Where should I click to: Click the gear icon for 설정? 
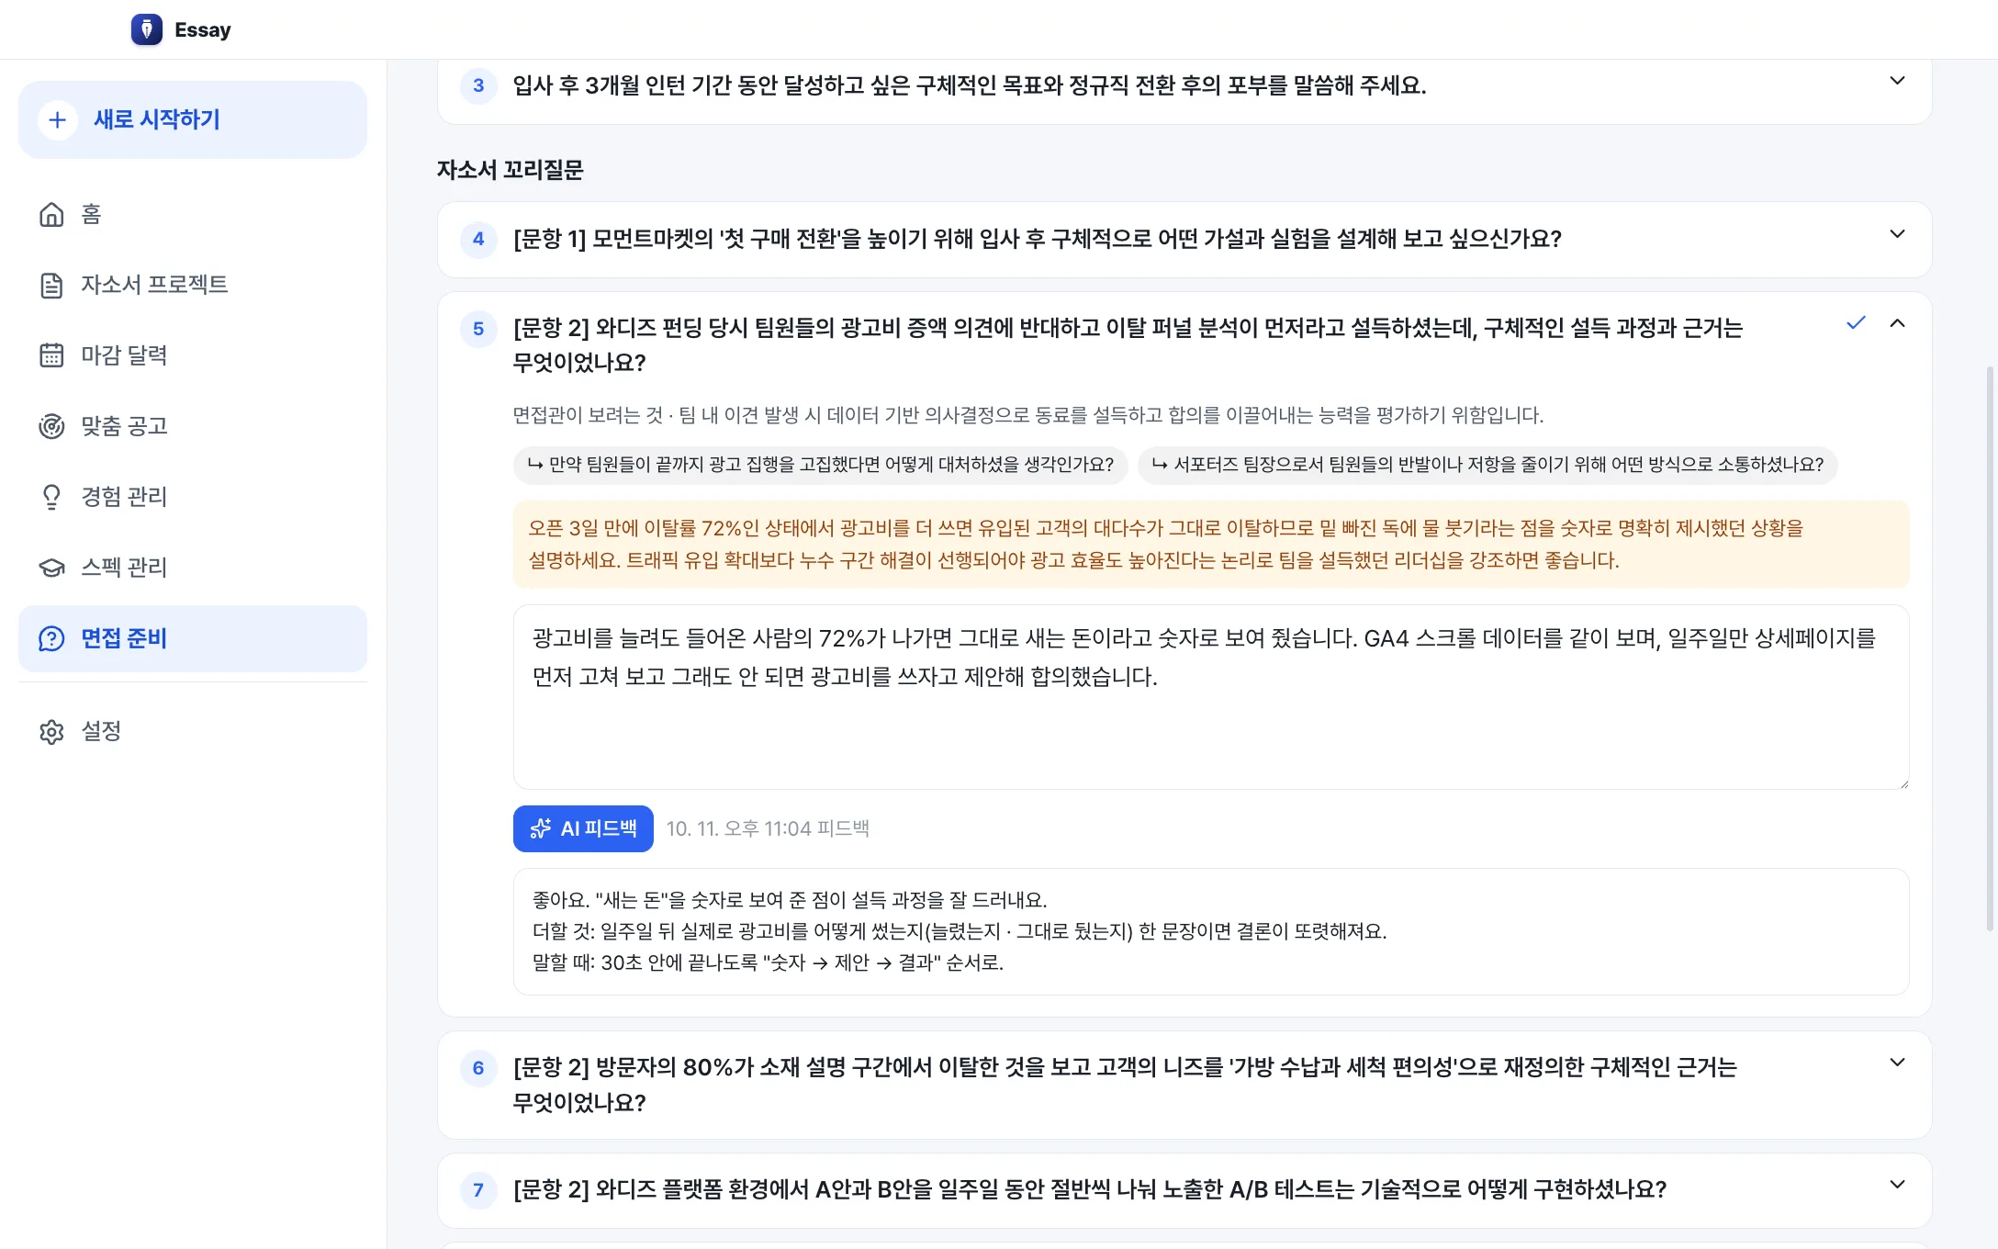51,732
